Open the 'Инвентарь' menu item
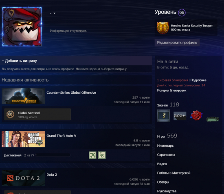 pyautogui.click(x=165, y=145)
